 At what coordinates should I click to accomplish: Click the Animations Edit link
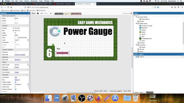16,78
